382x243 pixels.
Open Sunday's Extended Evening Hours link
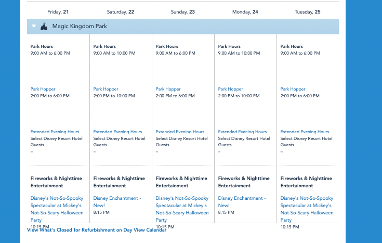180,132
